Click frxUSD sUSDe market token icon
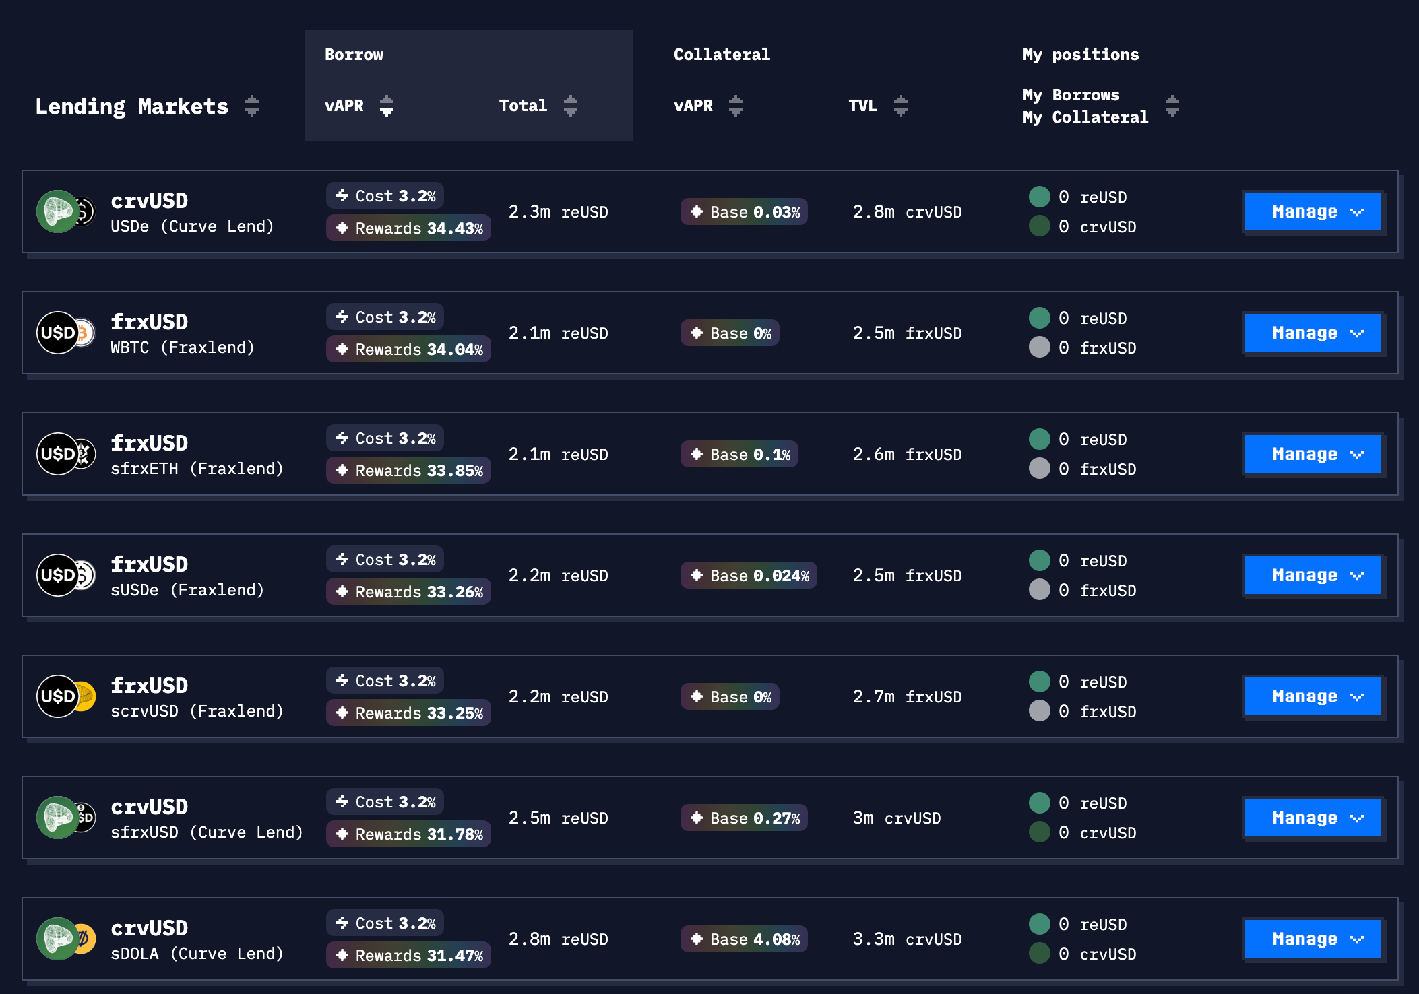 click(x=66, y=575)
